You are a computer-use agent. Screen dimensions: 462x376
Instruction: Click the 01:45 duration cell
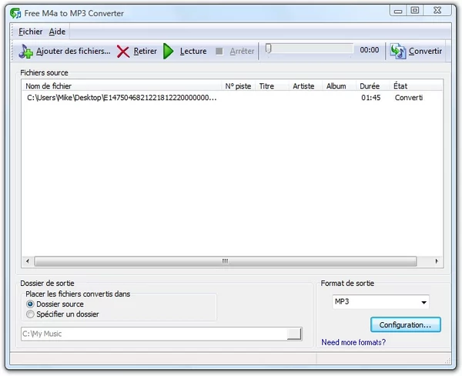coord(371,98)
